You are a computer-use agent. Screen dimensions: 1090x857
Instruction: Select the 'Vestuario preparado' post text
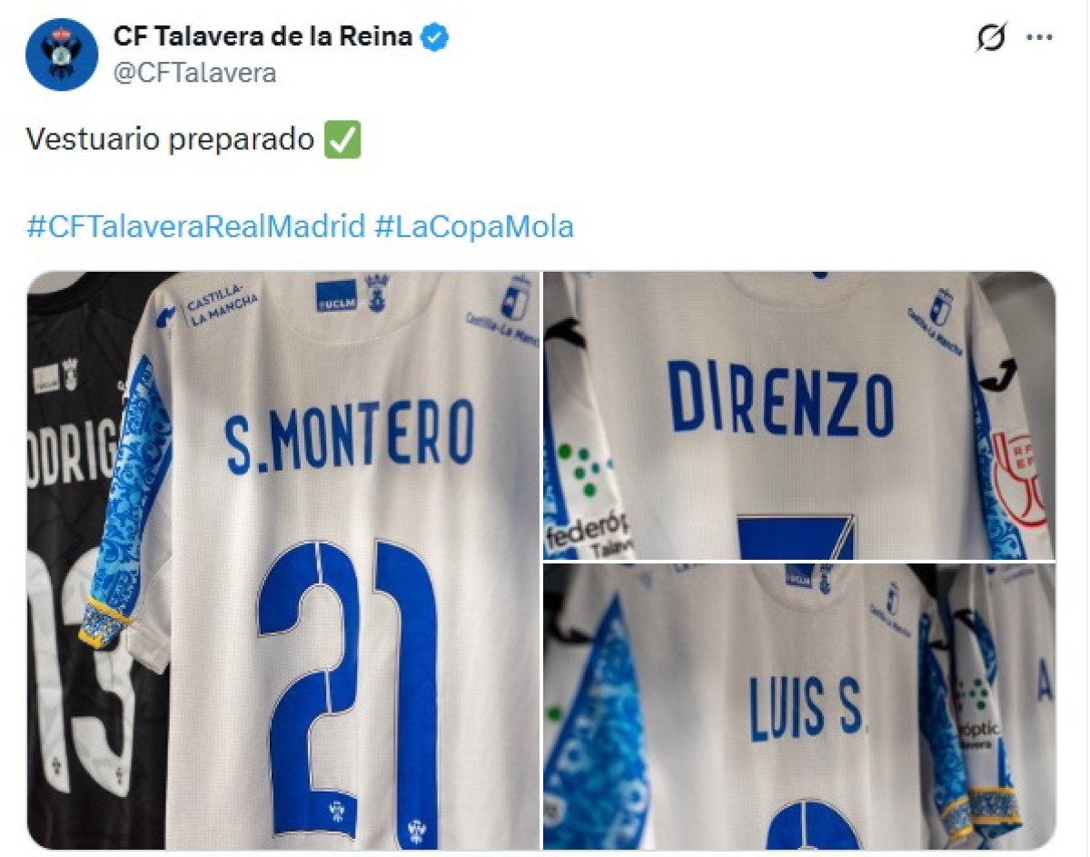coord(170,140)
